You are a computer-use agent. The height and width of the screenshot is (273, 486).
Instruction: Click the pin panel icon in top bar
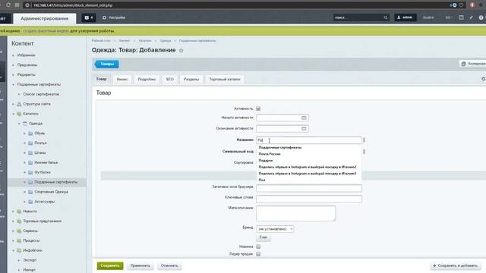[471, 17]
